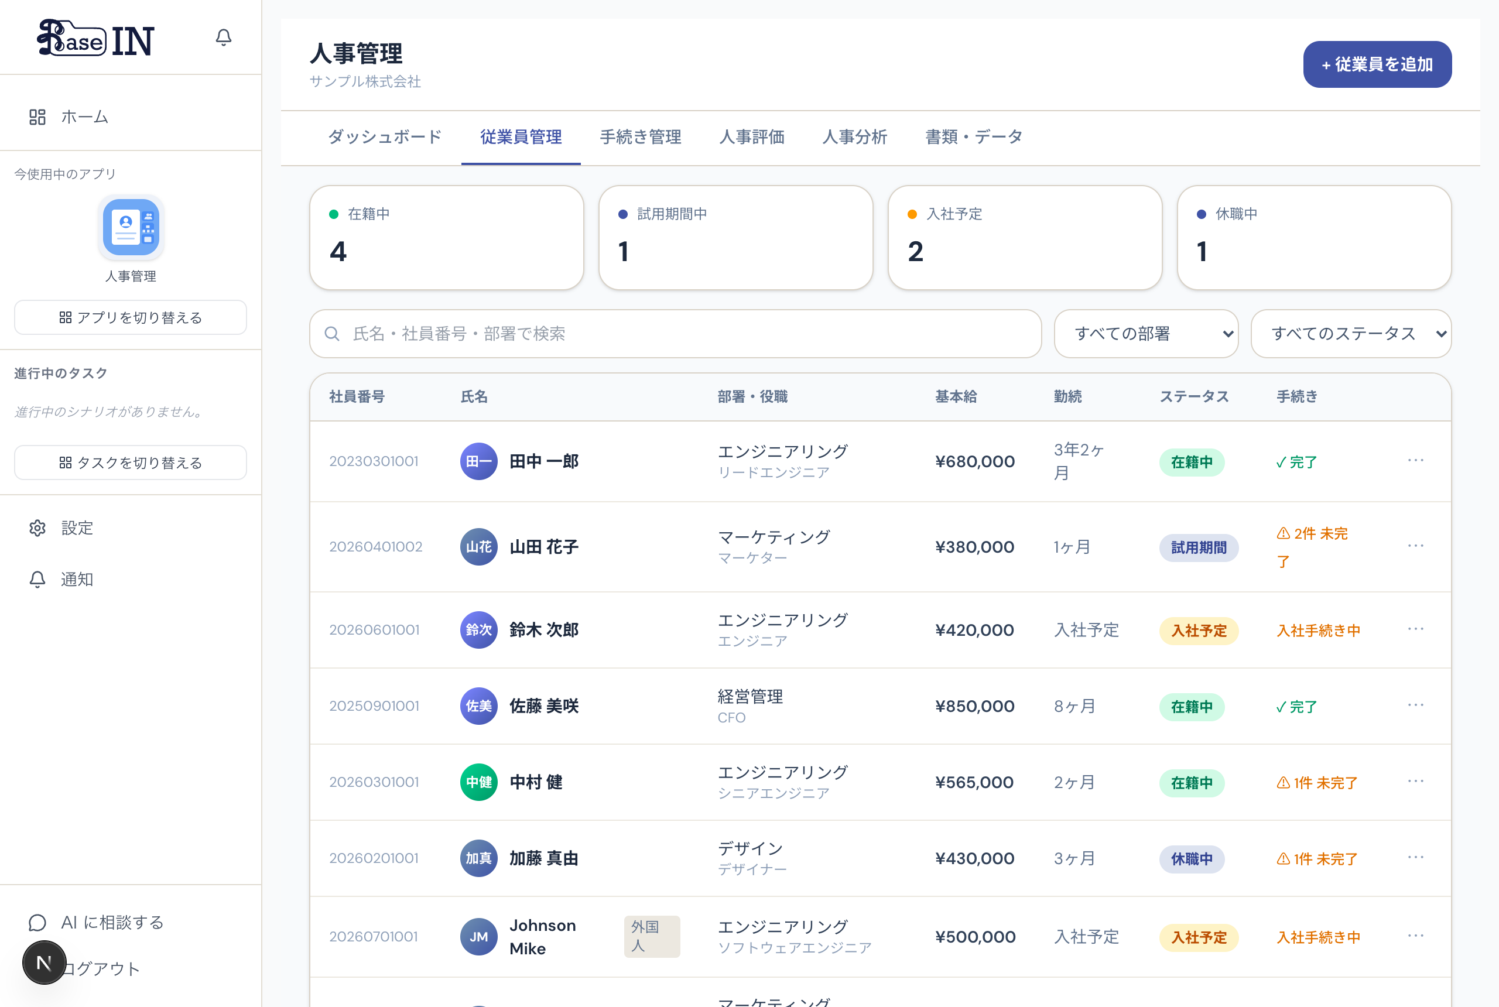Image resolution: width=1499 pixels, height=1007 pixels.
Task: Click the 田一 avatar of 田中 一郎
Action: click(478, 461)
